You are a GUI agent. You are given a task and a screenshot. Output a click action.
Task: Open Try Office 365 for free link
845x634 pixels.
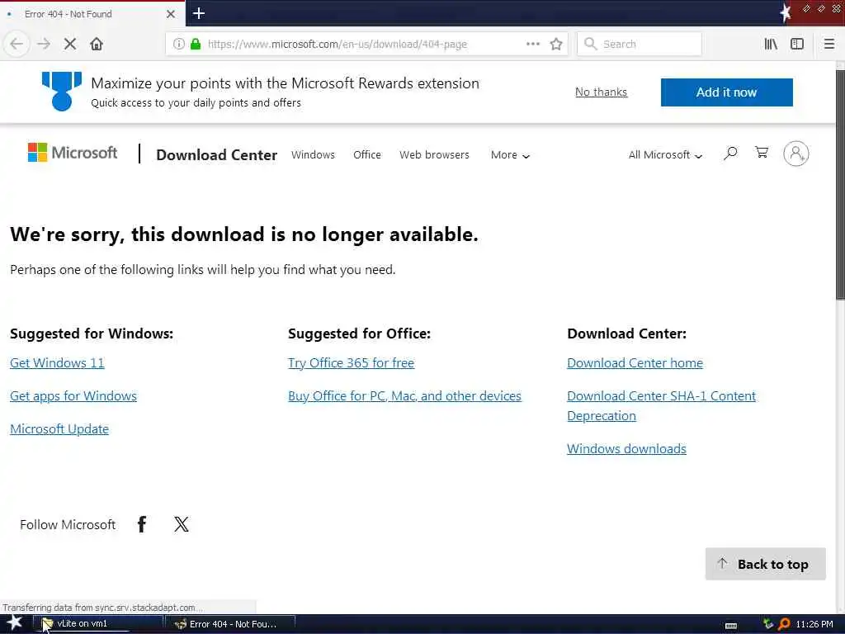tap(351, 363)
